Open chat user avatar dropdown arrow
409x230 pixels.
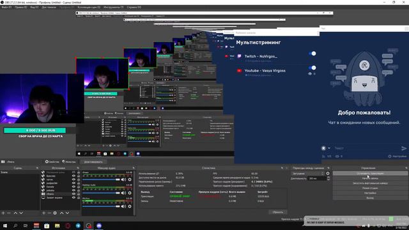pyautogui.click(x=329, y=148)
